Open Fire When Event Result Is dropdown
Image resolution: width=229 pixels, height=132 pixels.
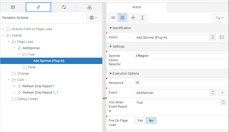coord(180,102)
